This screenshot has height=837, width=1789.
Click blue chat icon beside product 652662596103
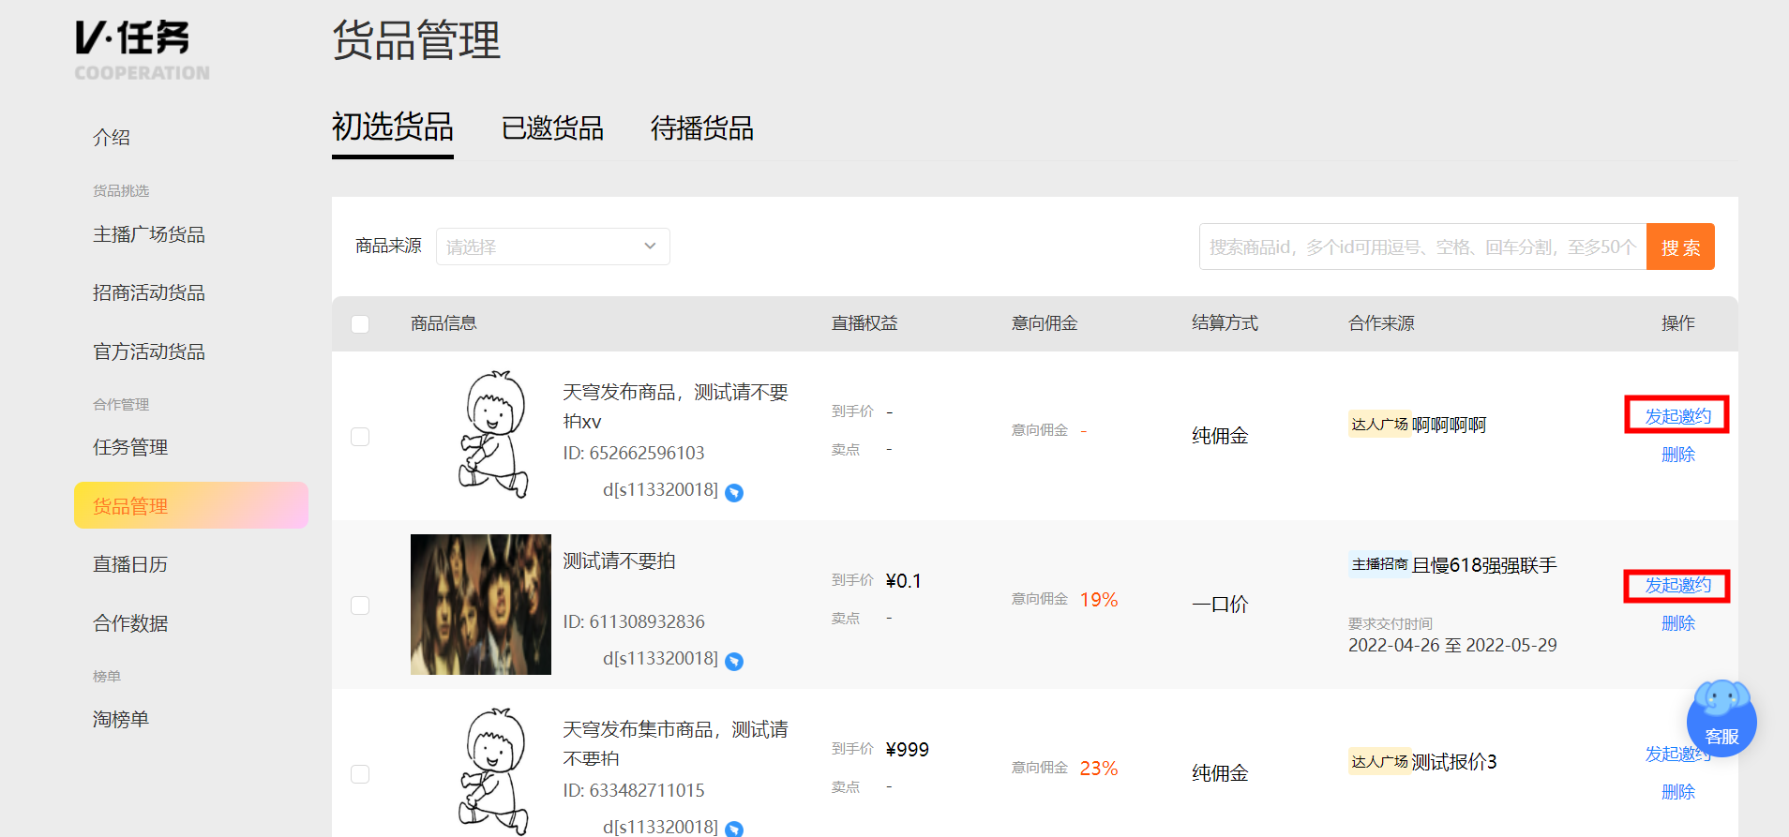point(734,492)
